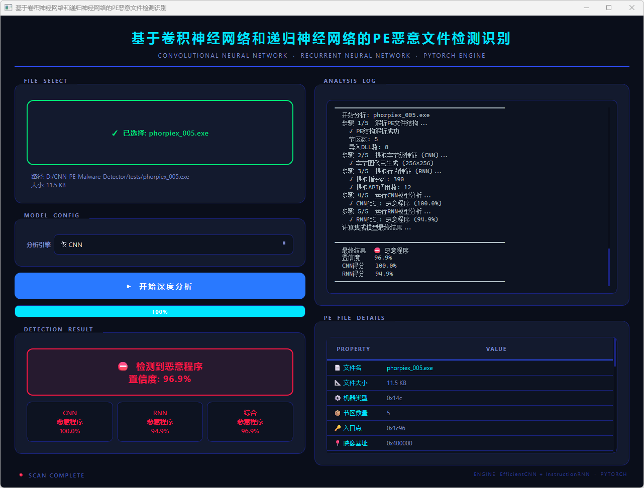Click the file size ruler icon
644x488 pixels.
[337, 383]
